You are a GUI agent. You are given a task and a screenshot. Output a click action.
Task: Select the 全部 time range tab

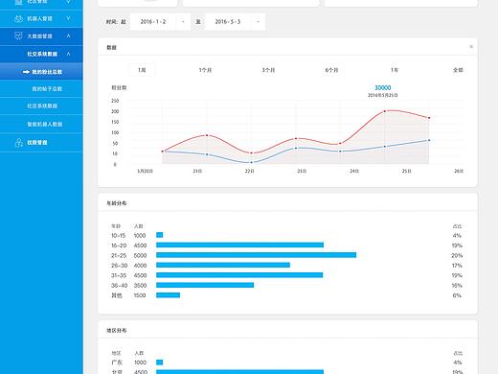(458, 70)
